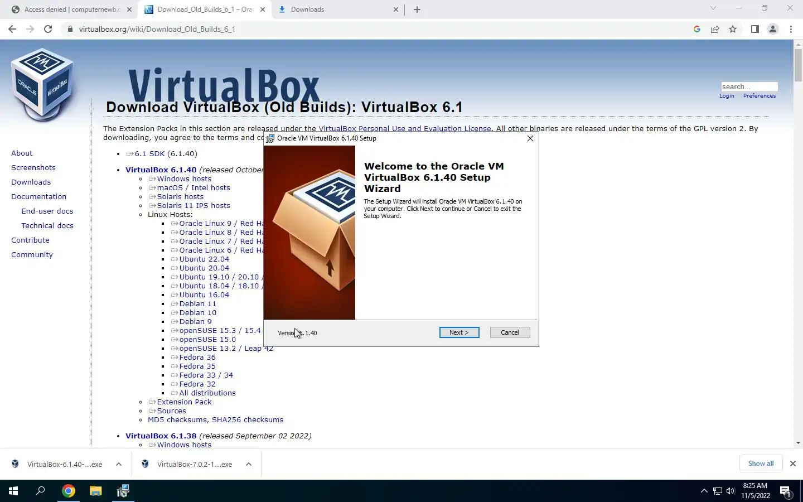803x502 pixels.
Task: Click the Google icon in the address bar
Action: coord(697,29)
